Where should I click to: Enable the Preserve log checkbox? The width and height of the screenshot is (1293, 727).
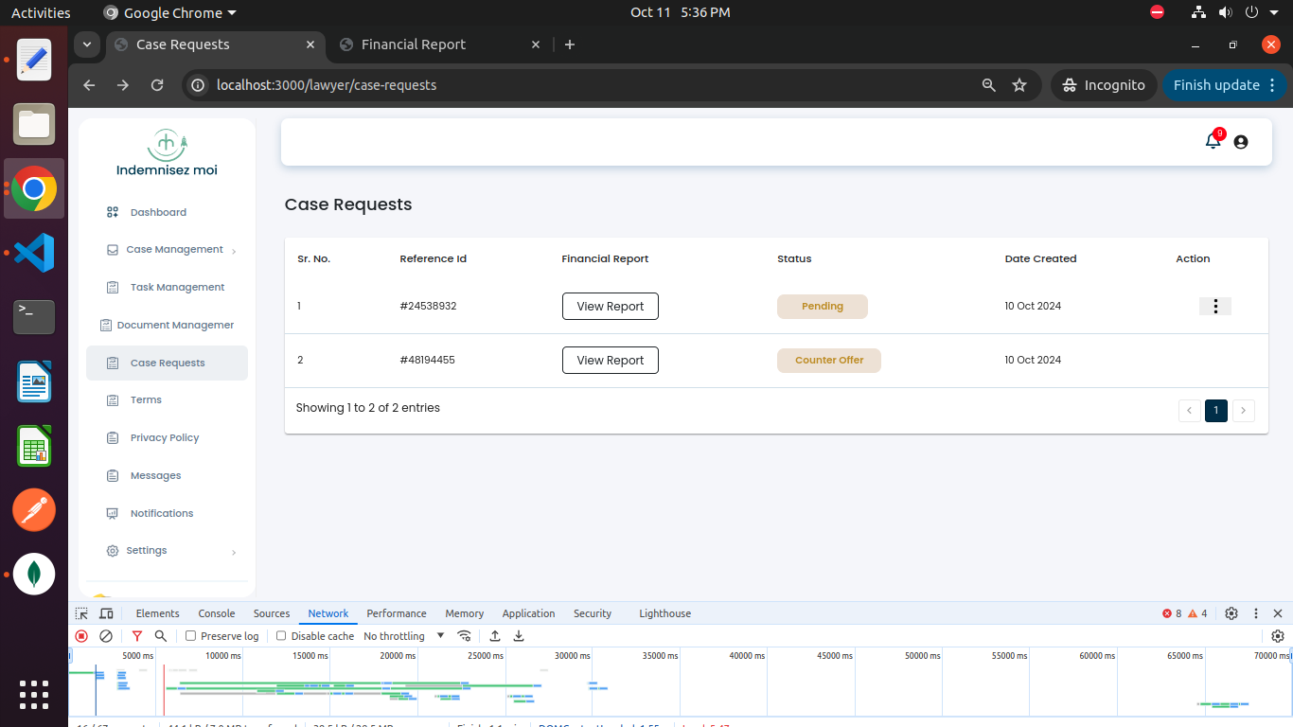191,636
